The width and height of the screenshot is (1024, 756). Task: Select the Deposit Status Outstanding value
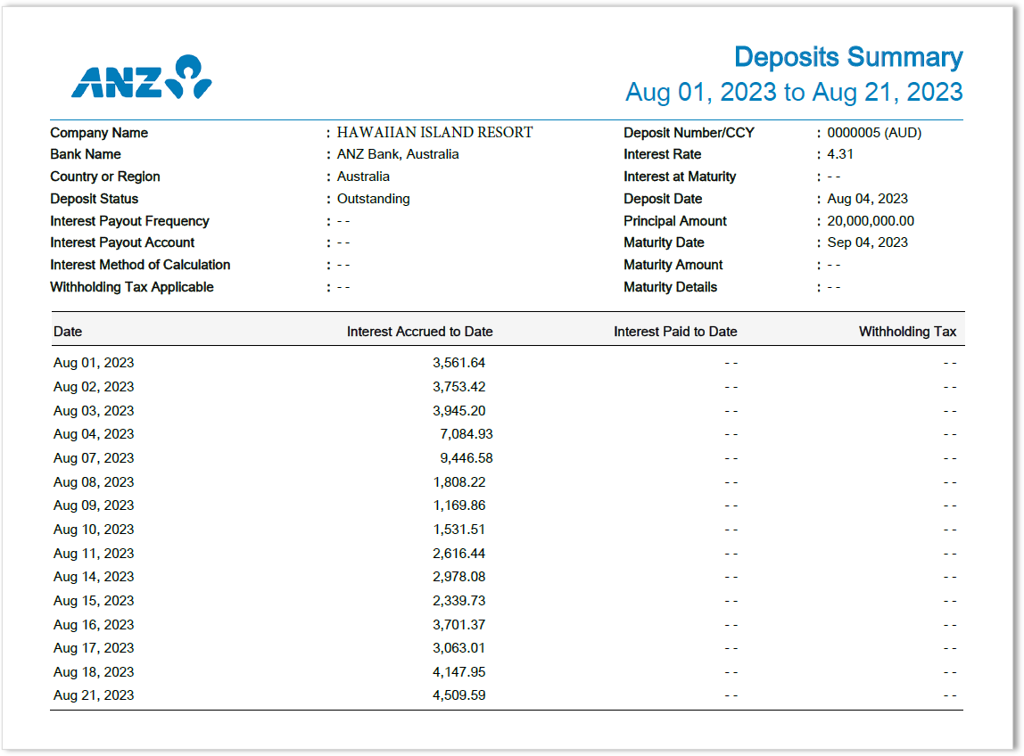pos(373,198)
